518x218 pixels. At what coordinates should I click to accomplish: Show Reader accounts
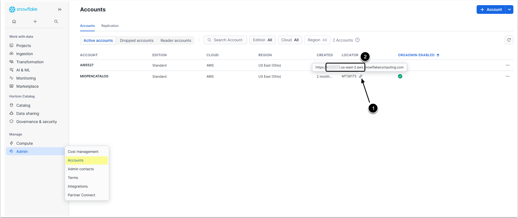176,40
